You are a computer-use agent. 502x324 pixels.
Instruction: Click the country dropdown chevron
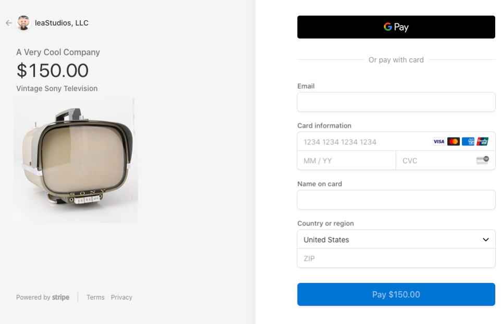(485, 239)
